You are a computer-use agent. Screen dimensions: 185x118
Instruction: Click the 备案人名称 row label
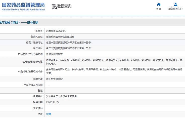click(x=37, y=37)
